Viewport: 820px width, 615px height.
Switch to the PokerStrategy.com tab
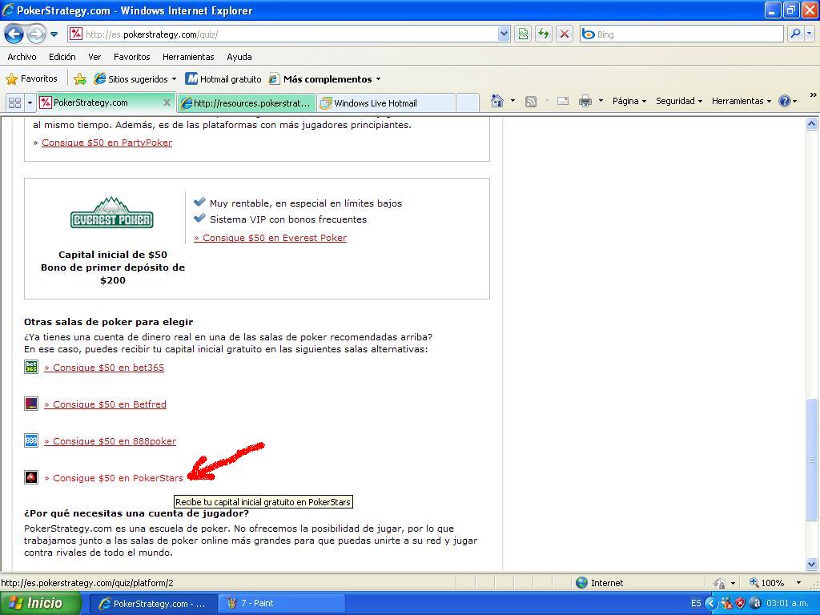point(99,102)
